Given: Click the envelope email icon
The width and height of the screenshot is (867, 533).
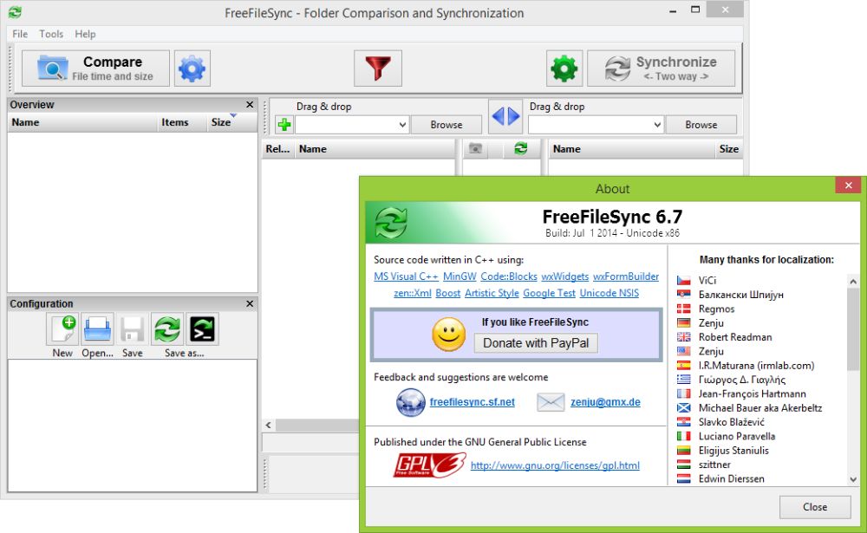Looking at the screenshot, I should 551,402.
